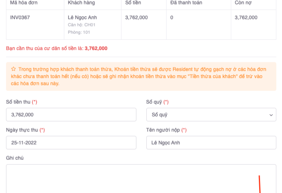Click the Đã thanh toán column header
The width and height of the screenshot is (282, 193).
click(186, 3)
